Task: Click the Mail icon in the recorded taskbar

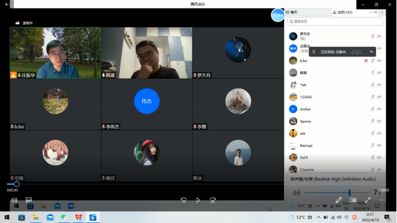Action: point(58,206)
